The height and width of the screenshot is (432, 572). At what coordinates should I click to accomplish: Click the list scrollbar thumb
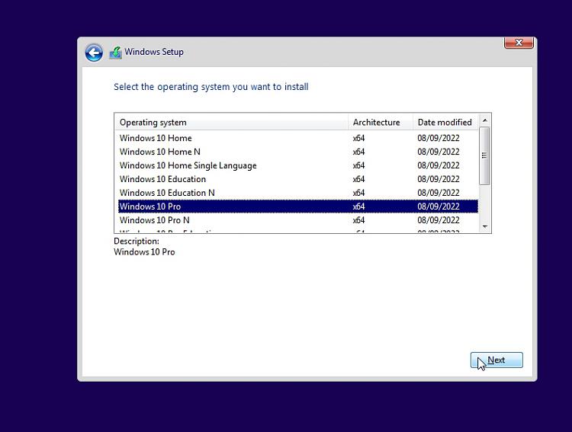[x=485, y=155]
